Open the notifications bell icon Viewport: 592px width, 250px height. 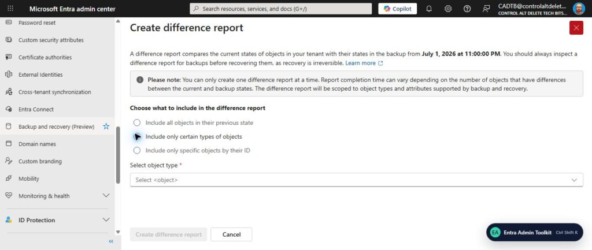(429, 9)
